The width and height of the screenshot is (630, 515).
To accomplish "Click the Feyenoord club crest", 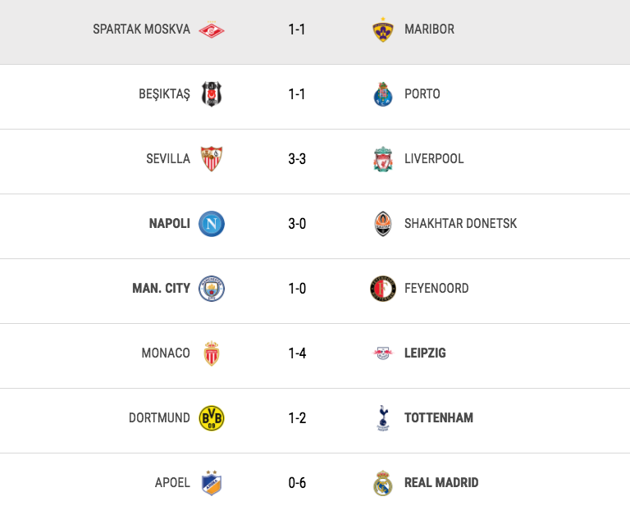I will point(383,289).
